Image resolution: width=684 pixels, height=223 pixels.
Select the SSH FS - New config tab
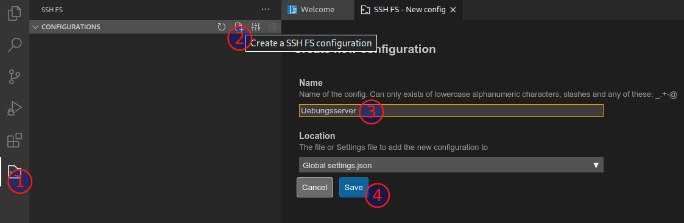403,10
